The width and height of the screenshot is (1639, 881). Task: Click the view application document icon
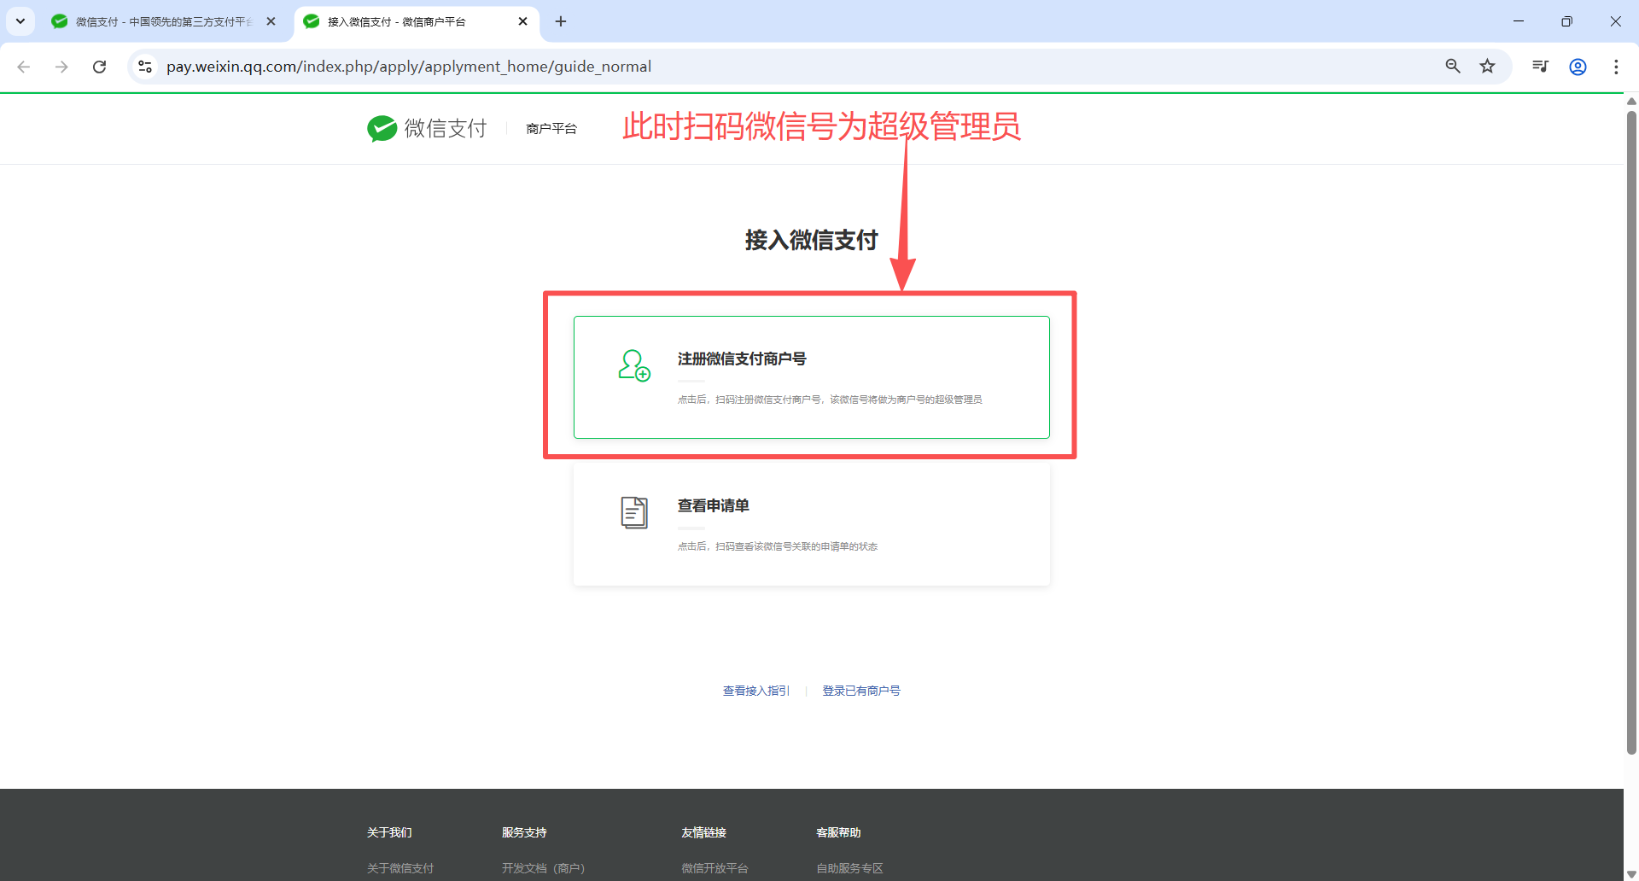(x=634, y=512)
